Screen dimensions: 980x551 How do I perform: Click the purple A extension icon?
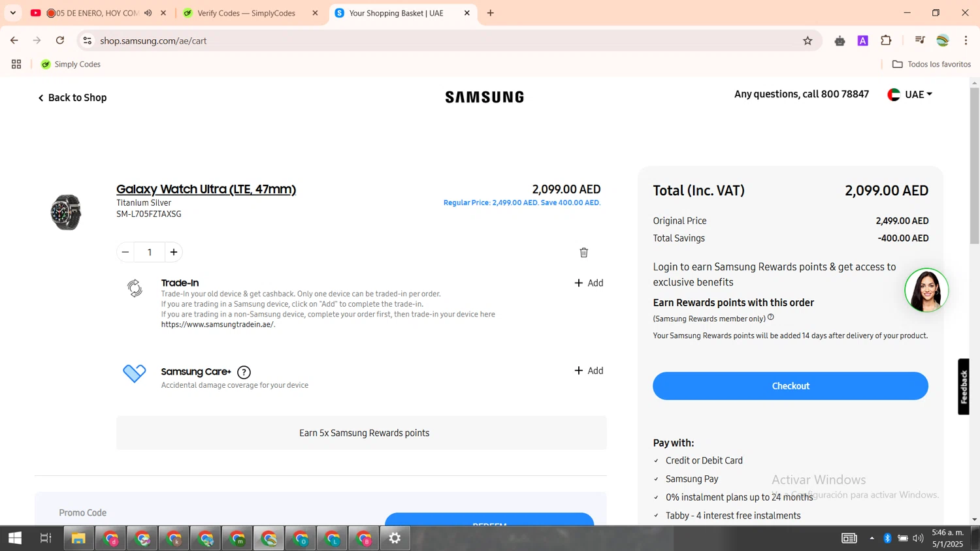point(863,40)
